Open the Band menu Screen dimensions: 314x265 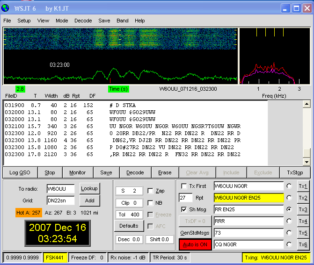123,21
